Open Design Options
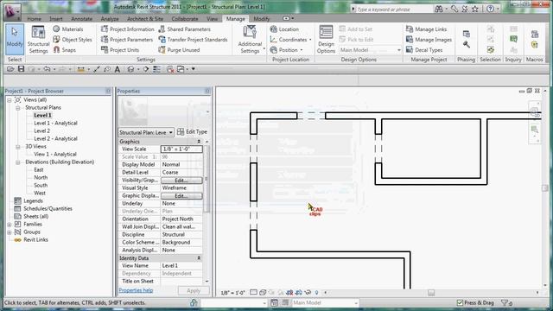 (326, 40)
